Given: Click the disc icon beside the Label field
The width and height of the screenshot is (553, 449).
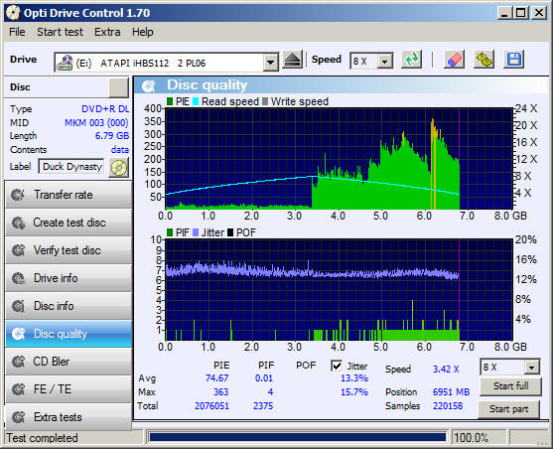Looking at the screenshot, I should (x=119, y=167).
